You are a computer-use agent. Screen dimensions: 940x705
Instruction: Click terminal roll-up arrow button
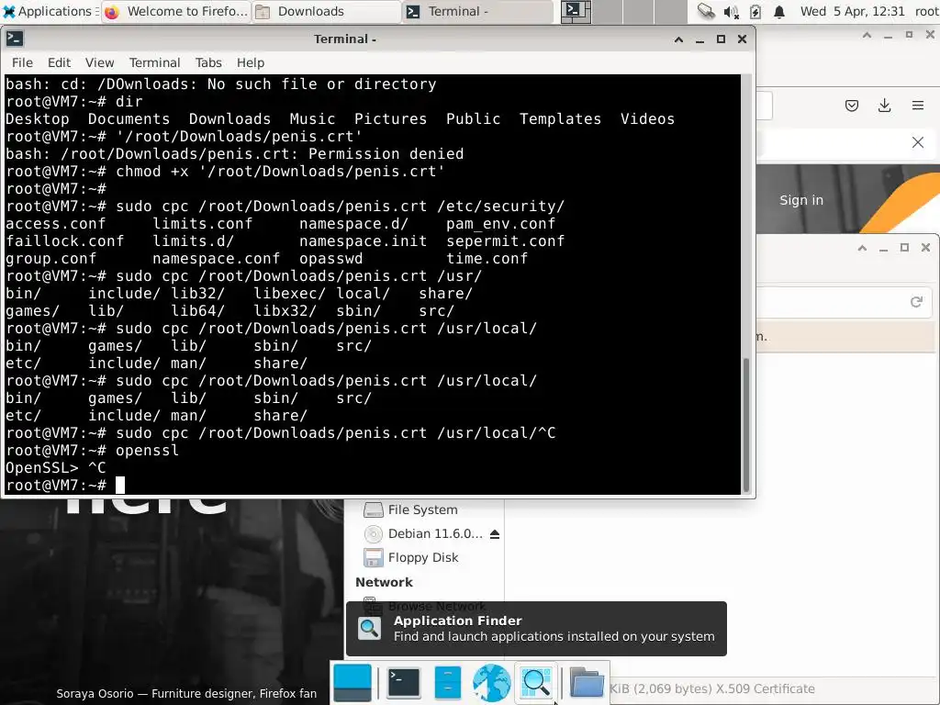[678, 39]
